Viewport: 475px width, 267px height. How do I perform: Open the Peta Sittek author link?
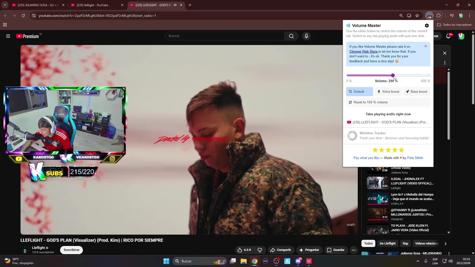point(415,158)
